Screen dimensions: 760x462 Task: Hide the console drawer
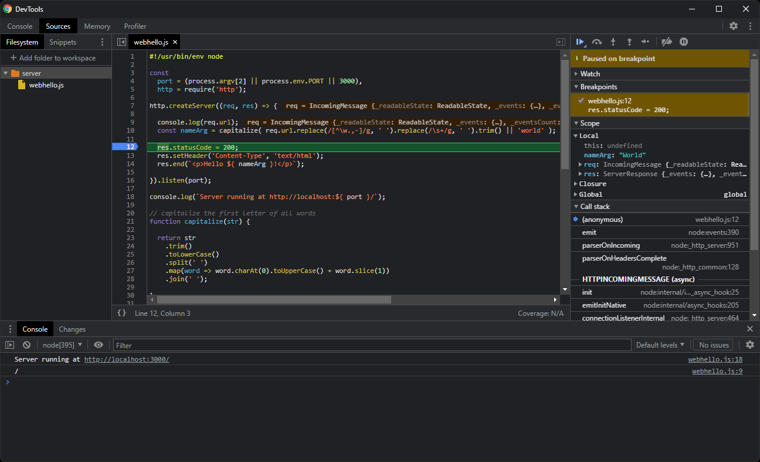tap(750, 329)
